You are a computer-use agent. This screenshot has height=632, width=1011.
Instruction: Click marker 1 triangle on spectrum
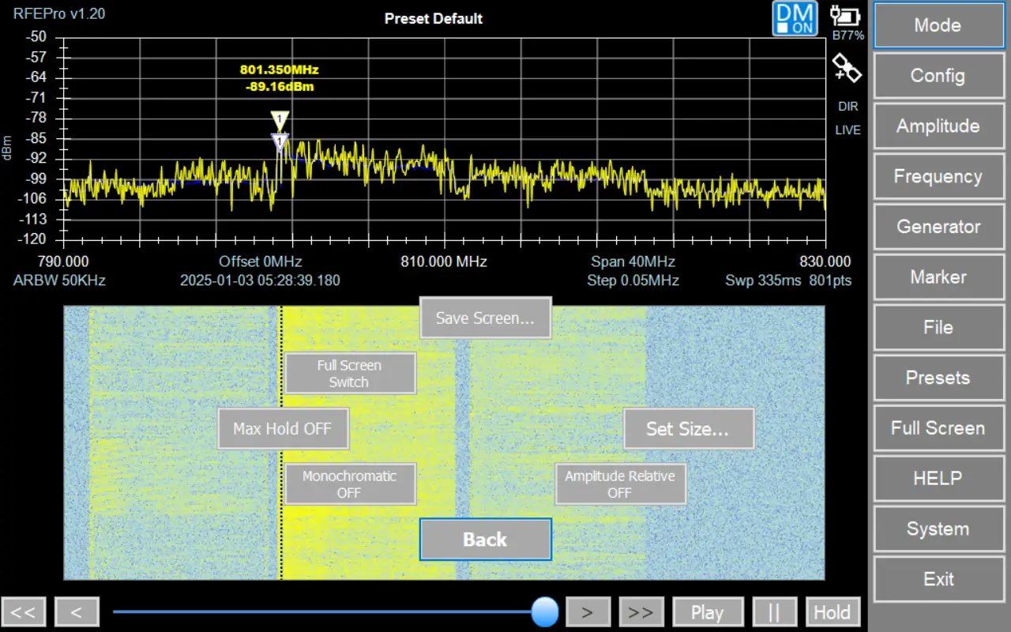point(280,120)
